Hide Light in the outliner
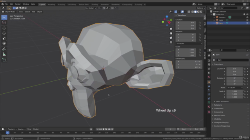Image resolution: width=250 pixels, height=140 pixels. pyautogui.click(x=247, y=20)
